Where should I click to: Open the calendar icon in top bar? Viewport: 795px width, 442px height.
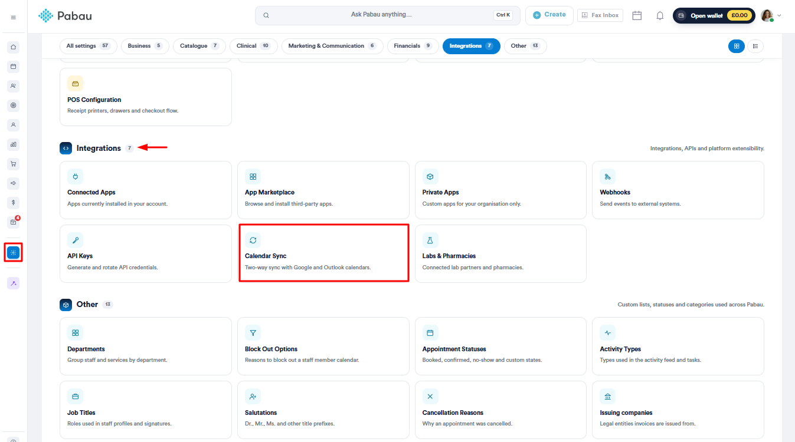(x=637, y=15)
